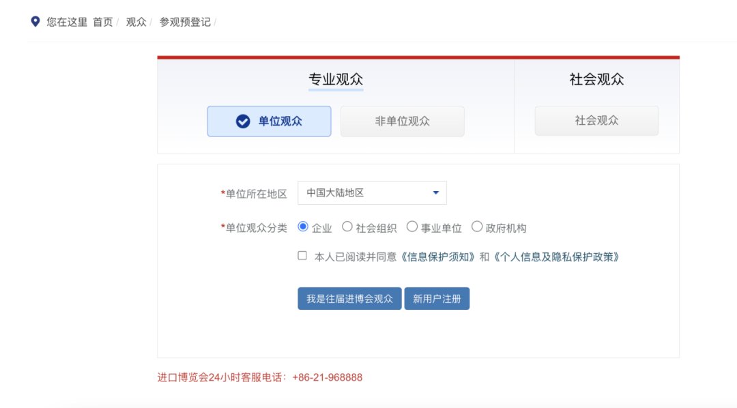Click the 我是往届进博会观众 button
This screenshot has height=408, width=737.
[x=349, y=298]
